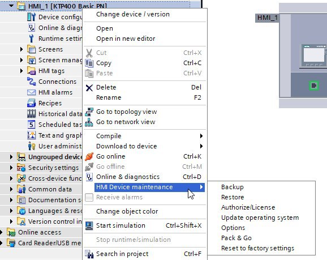Screen dimensions: 327x260
Task: Click the Card Reader/USB memory icon
Action: (11, 243)
